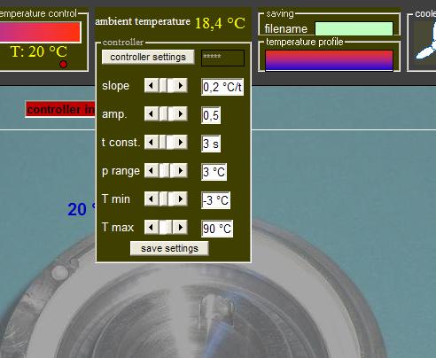
Task: Click the controller password field with asterisks
Action: [222, 58]
